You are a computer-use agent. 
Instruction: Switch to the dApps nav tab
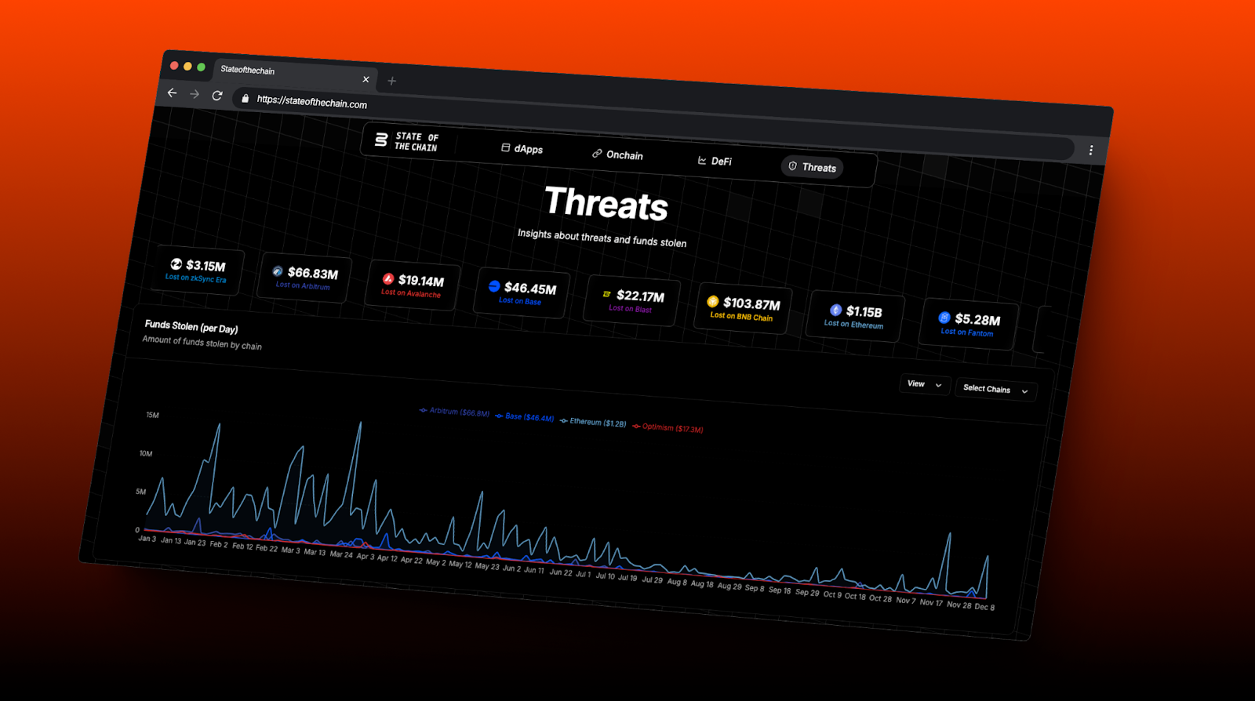(x=522, y=149)
